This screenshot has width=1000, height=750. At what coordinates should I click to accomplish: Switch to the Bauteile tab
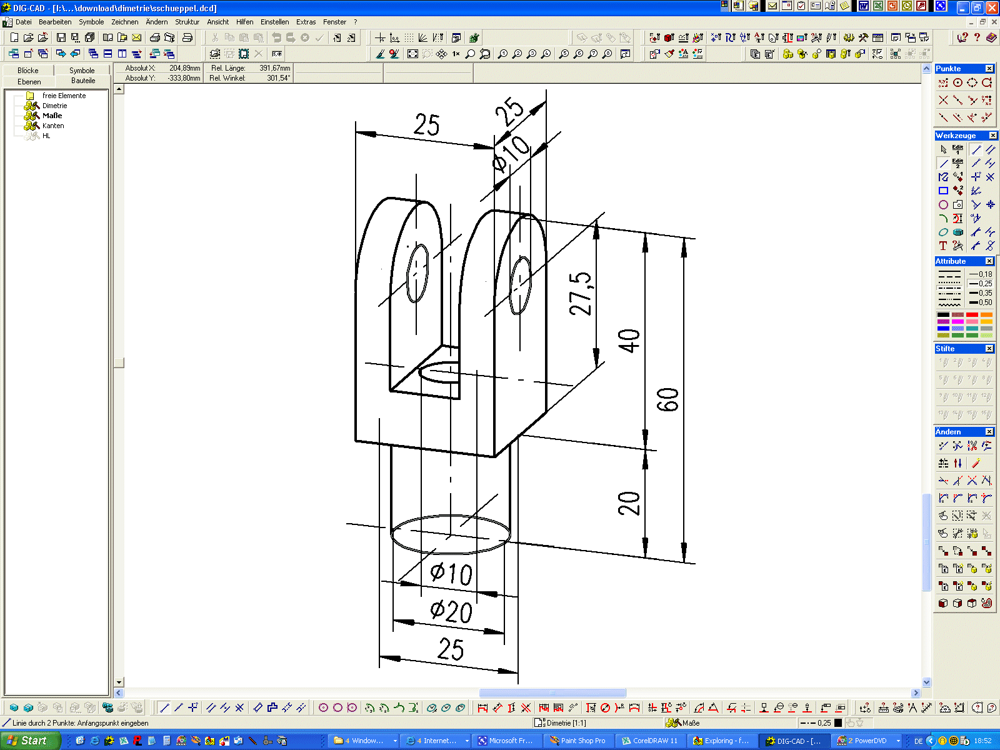[83, 81]
